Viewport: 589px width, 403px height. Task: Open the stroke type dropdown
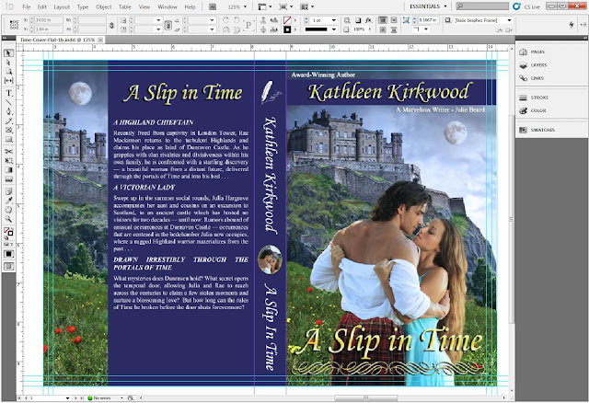pyautogui.click(x=333, y=29)
